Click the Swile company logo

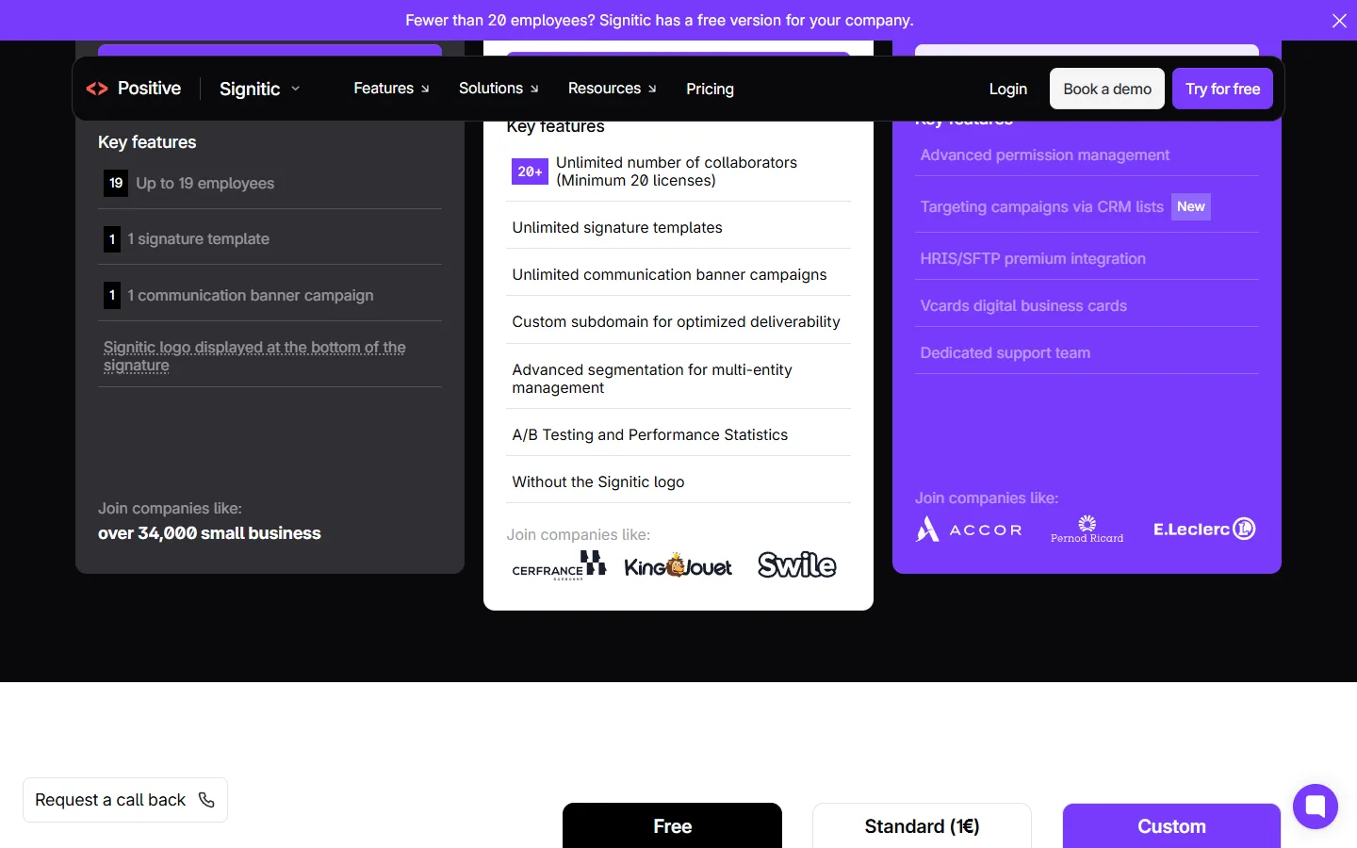[x=797, y=565]
